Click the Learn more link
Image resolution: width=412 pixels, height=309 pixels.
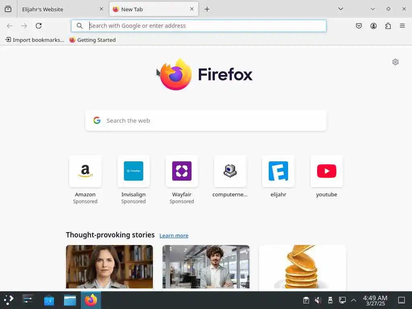click(x=174, y=235)
